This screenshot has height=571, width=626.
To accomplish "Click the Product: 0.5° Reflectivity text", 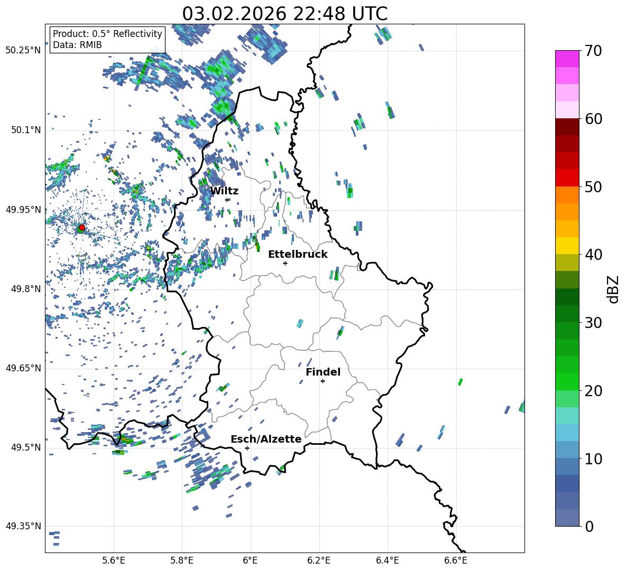I will (x=107, y=34).
